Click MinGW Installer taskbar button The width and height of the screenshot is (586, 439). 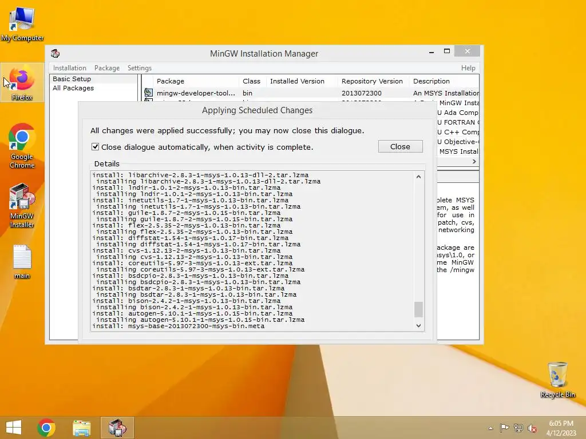pyautogui.click(x=117, y=428)
